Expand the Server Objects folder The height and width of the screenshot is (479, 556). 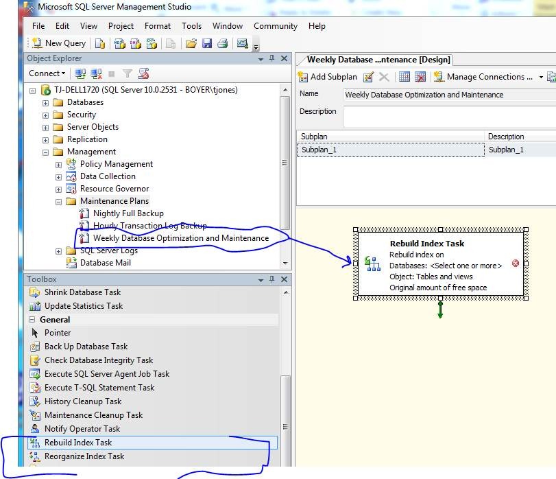coord(45,128)
